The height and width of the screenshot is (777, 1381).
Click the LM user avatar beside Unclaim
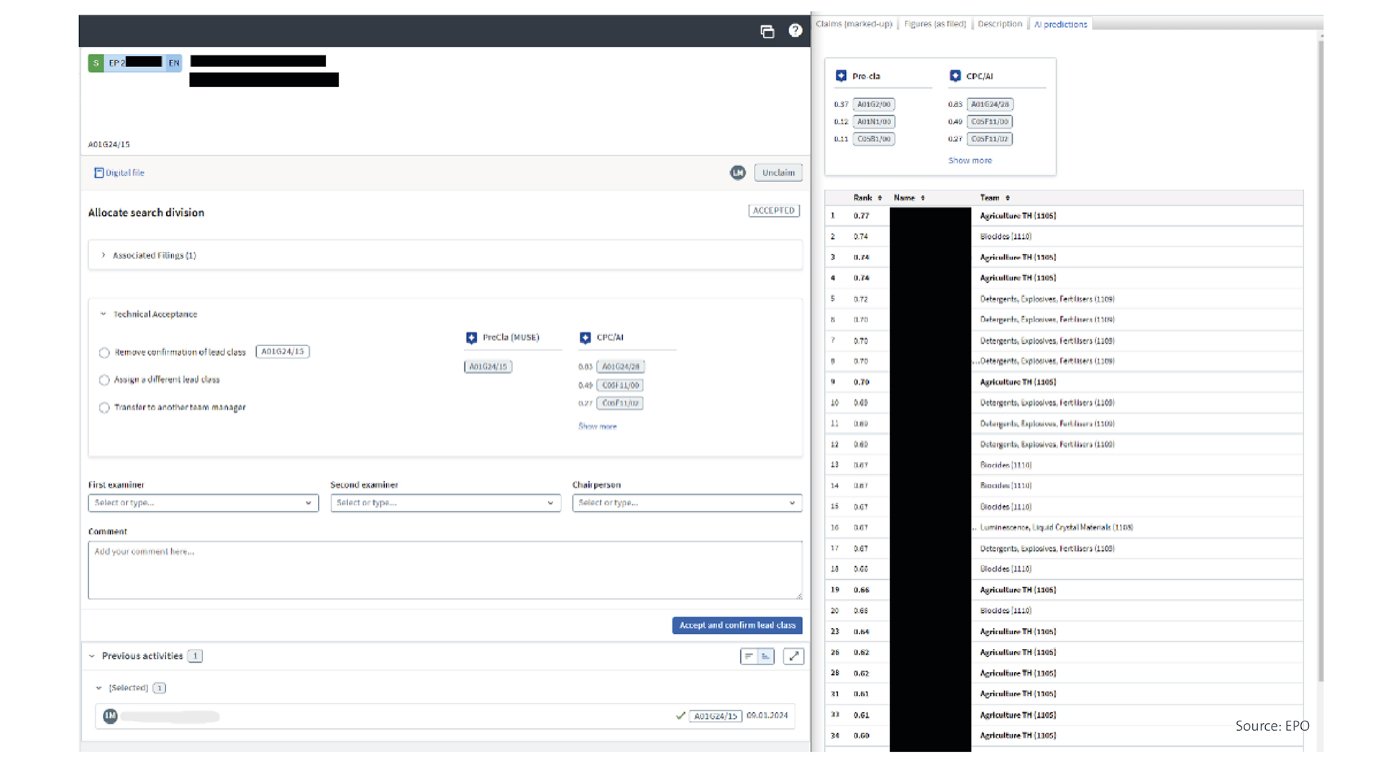737,173
